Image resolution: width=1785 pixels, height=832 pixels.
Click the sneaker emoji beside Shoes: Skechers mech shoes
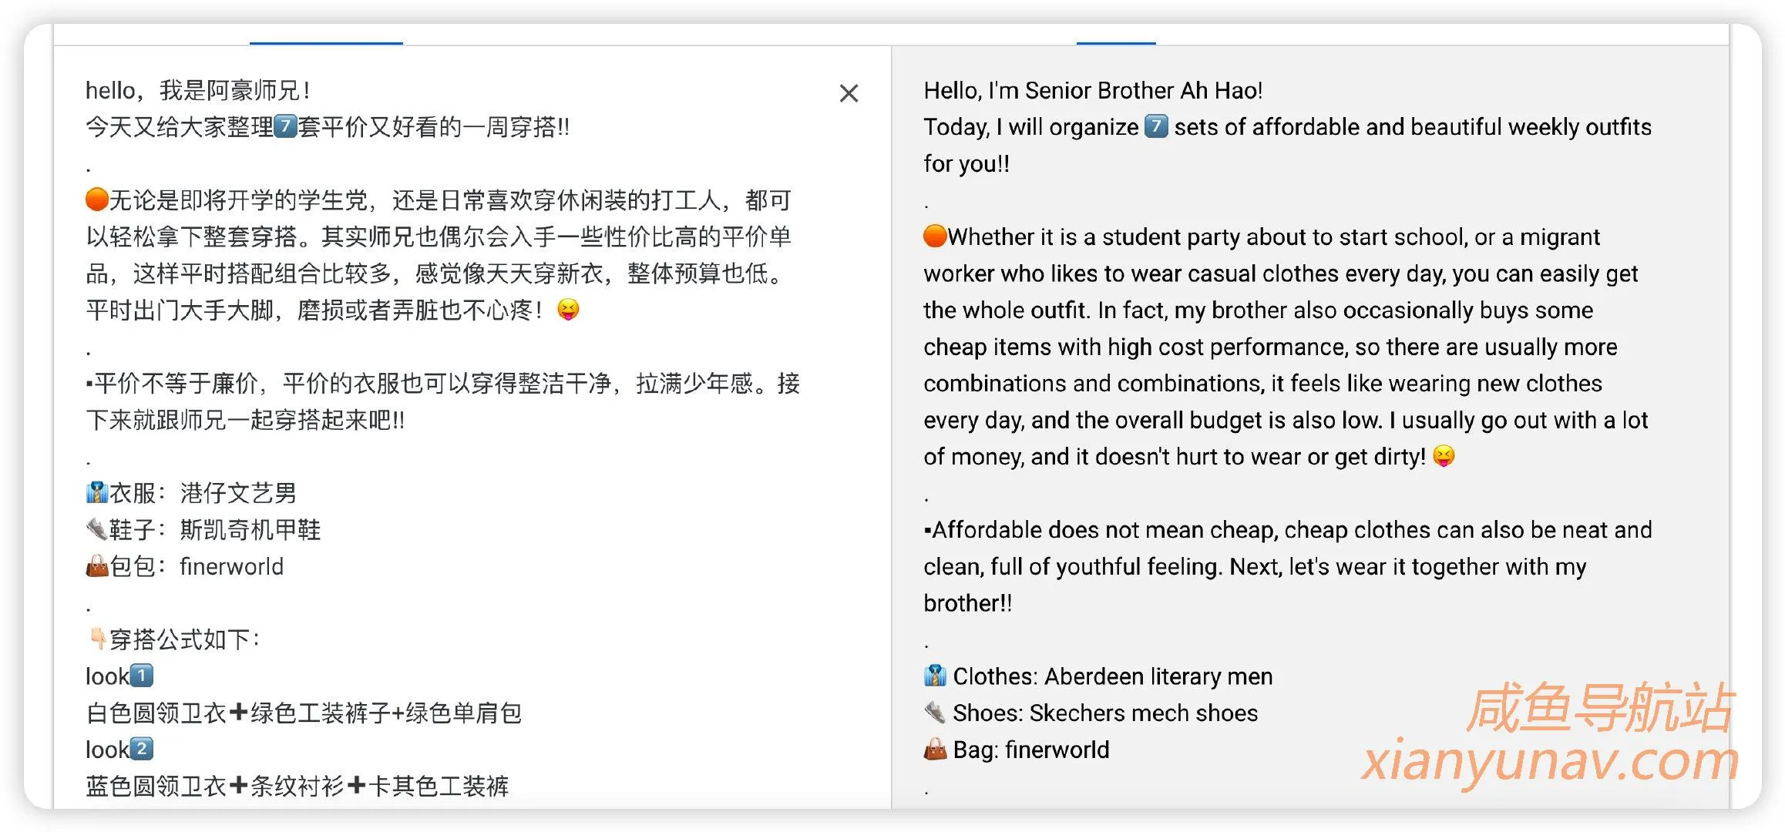pos(935,713)
